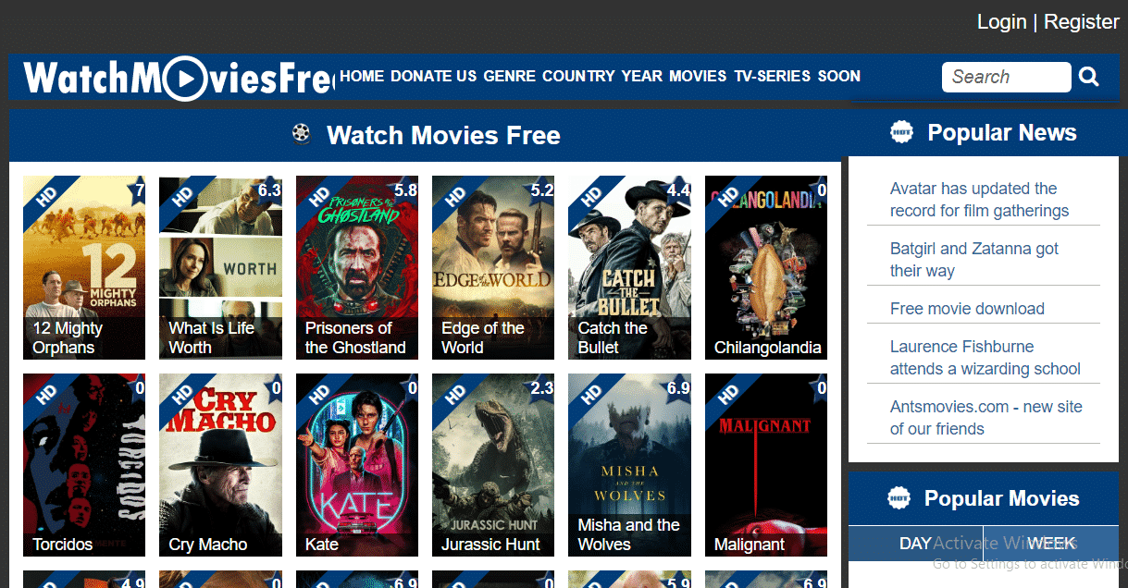Image resolution: width=1128 pixels, height=588 pixels.
Task: Switch Popular Movies to the WEEK tab
Action: click(1051, 544)
